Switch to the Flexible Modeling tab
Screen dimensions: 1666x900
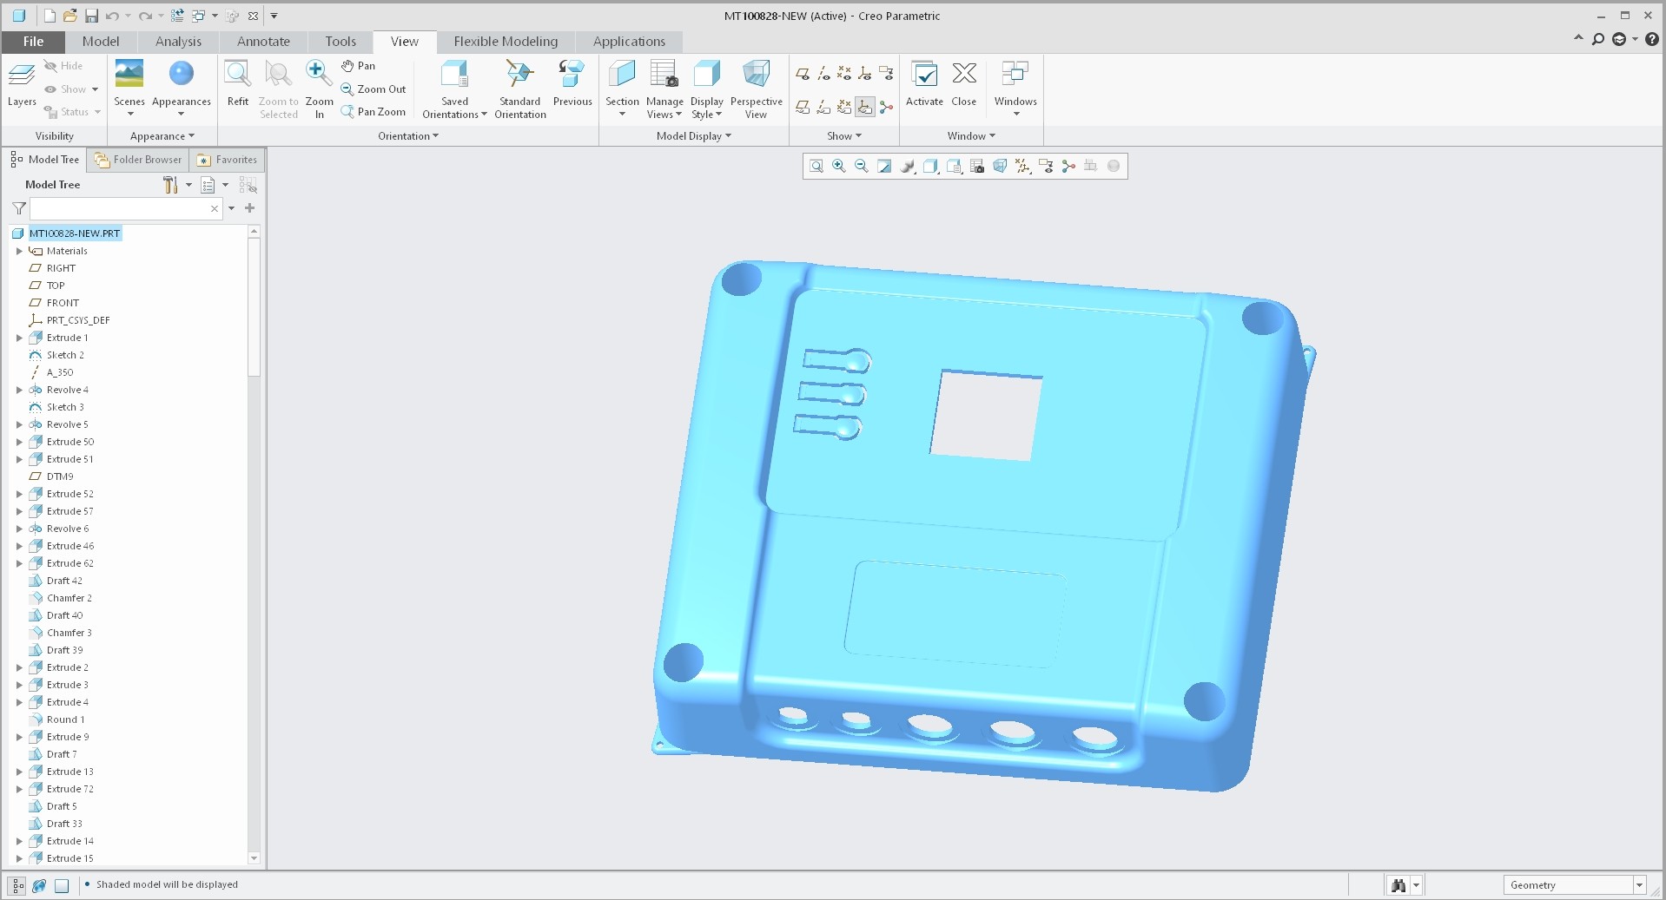(506, 42)
